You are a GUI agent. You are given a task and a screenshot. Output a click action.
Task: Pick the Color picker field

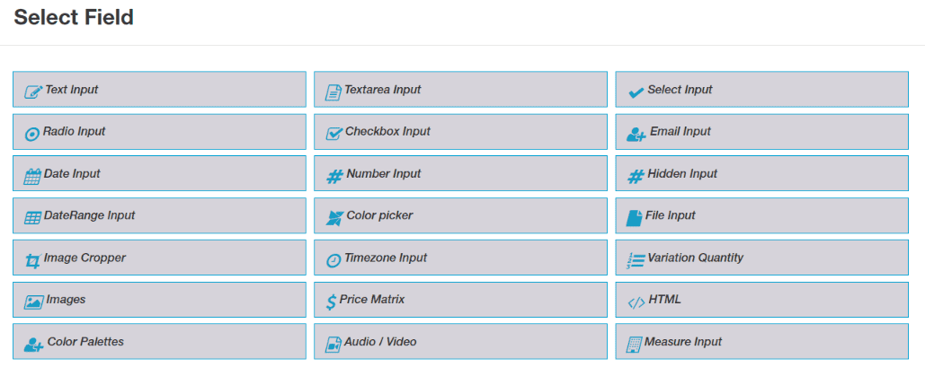(460, 216)
